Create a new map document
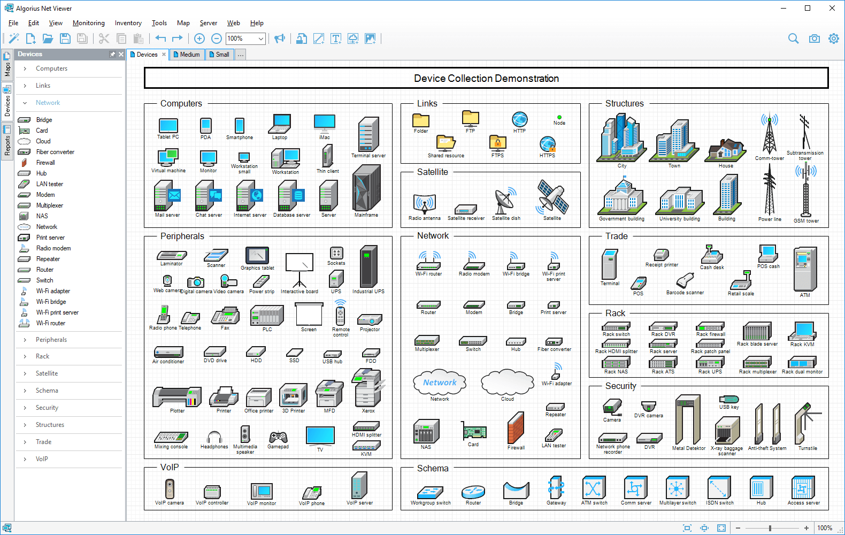The width and height of the screenshot is (845, 535). (31, 39)
